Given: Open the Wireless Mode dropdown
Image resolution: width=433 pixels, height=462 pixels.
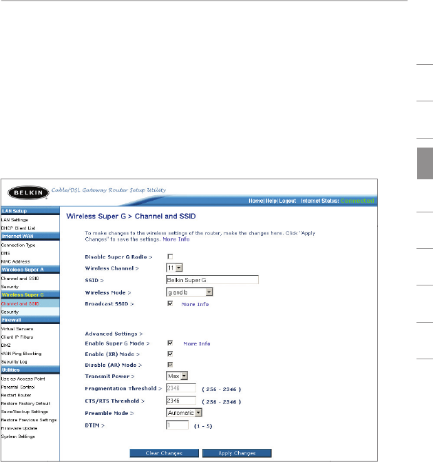Looking at the screenshot, I should 189,292.
